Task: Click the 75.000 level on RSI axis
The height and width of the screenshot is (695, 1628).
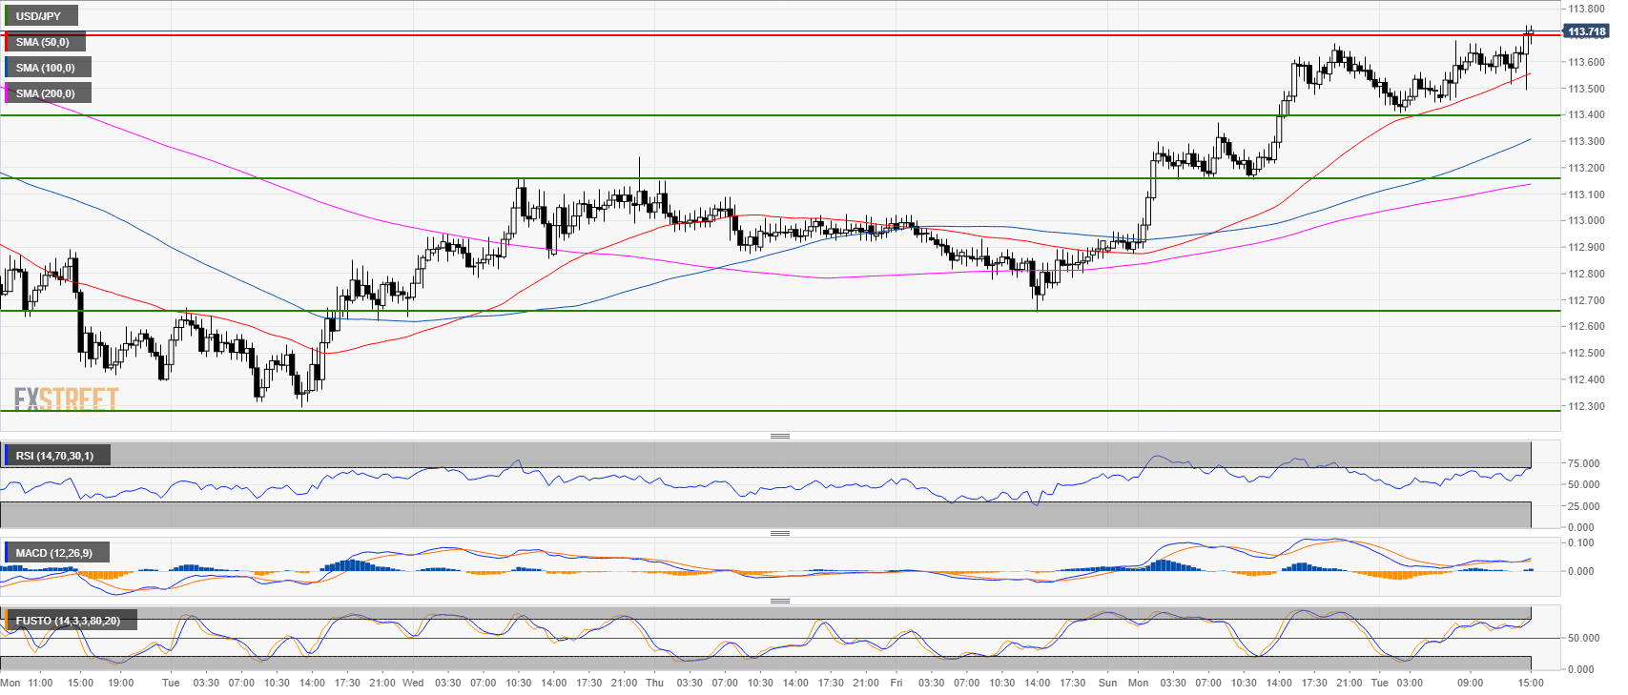Action: [1583, 463]
